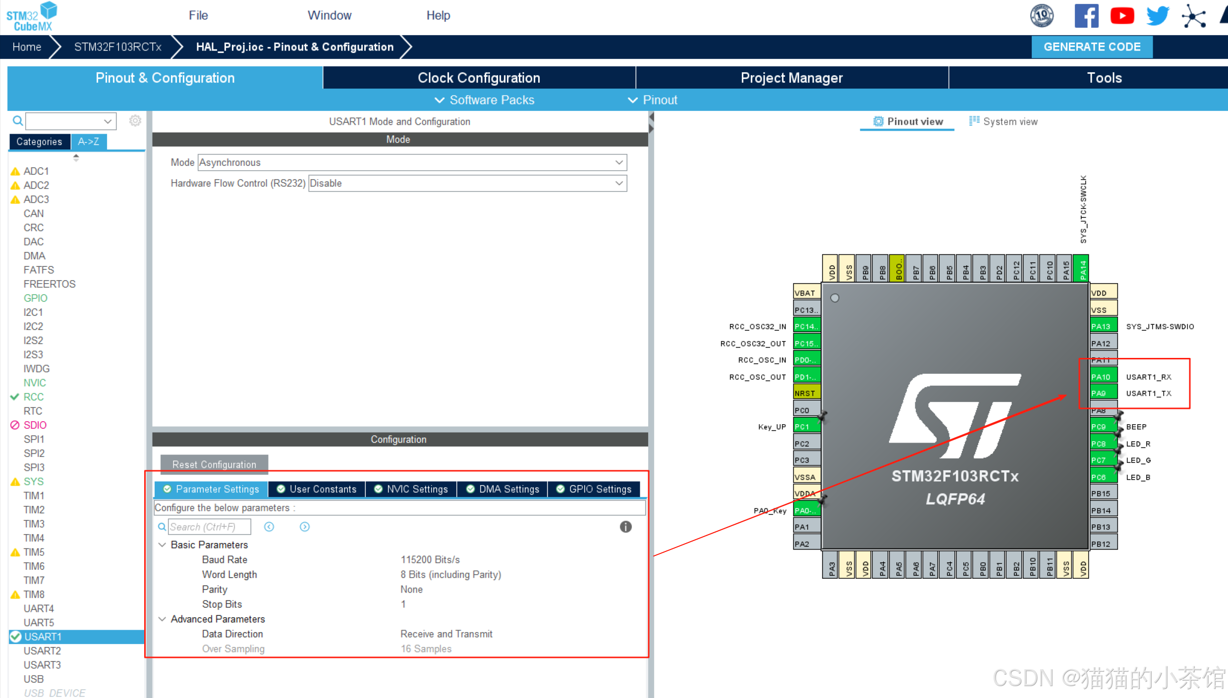Open the User Constants tab

tap(317, 489)
